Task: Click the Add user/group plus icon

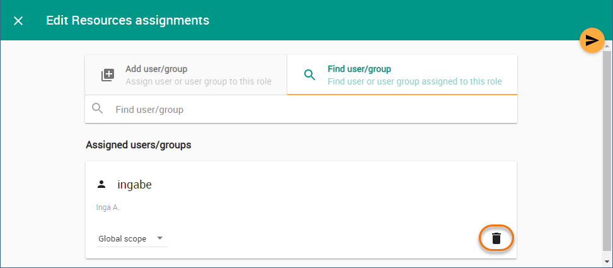Action: pos(108,75)
